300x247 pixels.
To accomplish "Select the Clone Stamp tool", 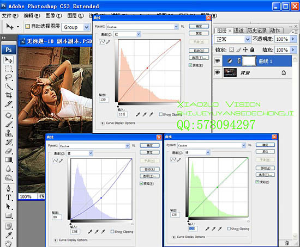I will point(8,133).
